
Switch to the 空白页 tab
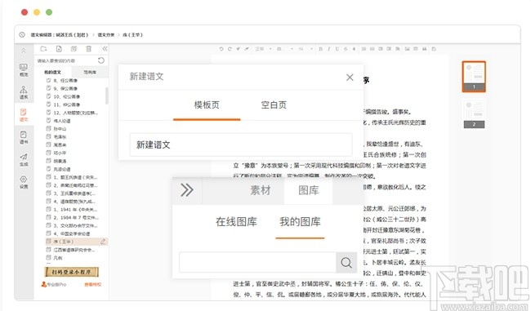pyautogui.click(x=274, y=105)
